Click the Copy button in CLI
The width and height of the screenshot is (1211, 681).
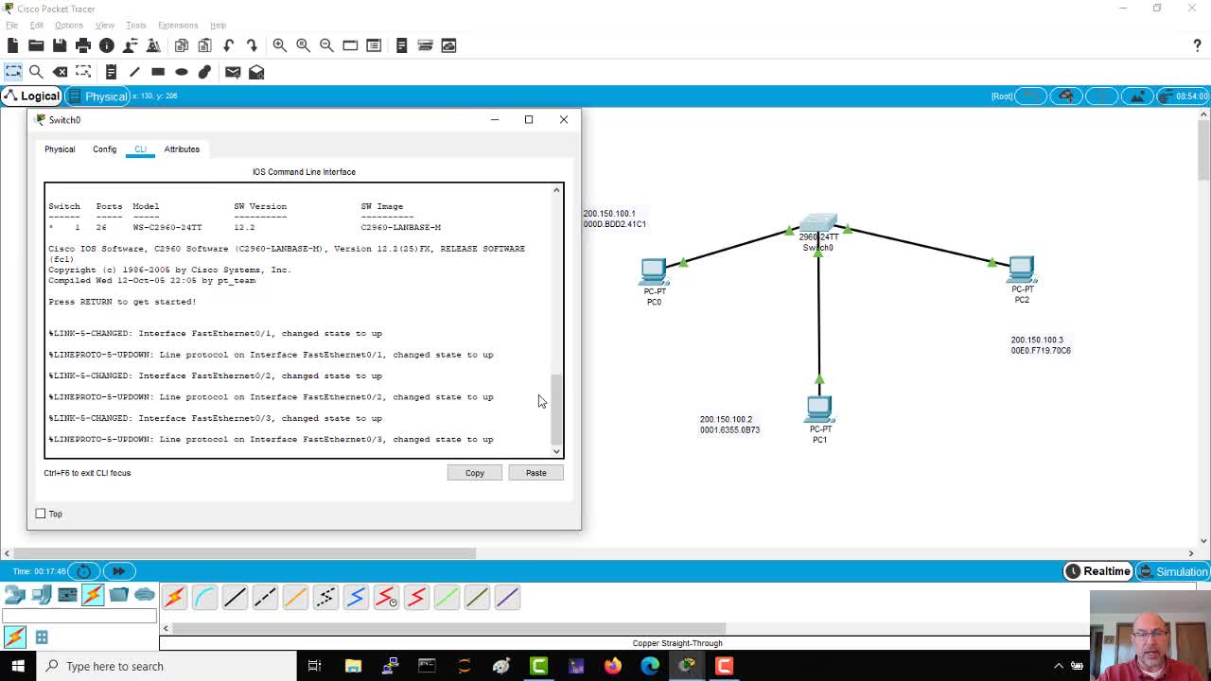click(475, 473)
